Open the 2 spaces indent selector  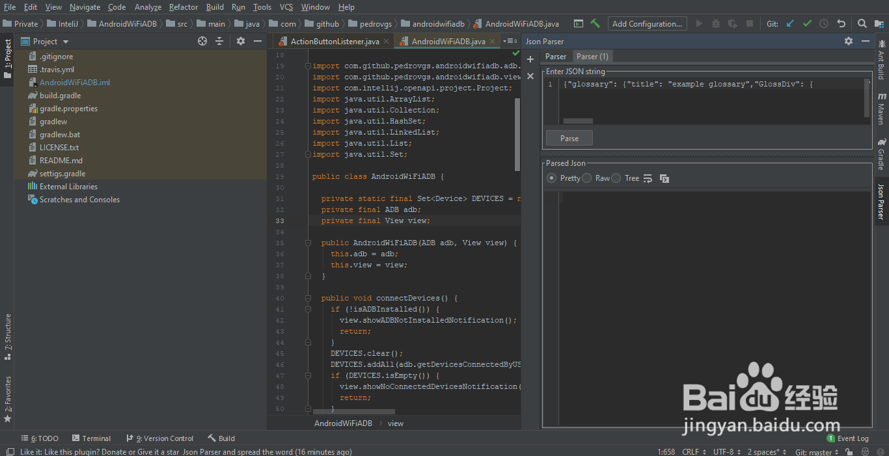(x=767, y=451)
